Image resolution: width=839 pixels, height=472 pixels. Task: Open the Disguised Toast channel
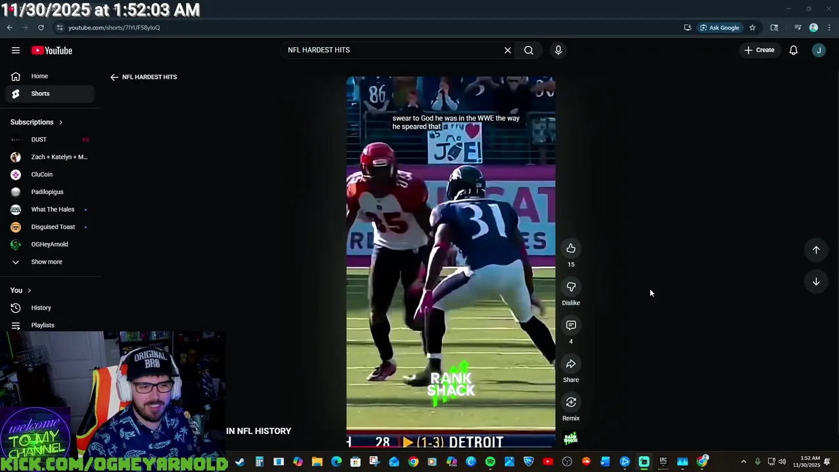50,227
